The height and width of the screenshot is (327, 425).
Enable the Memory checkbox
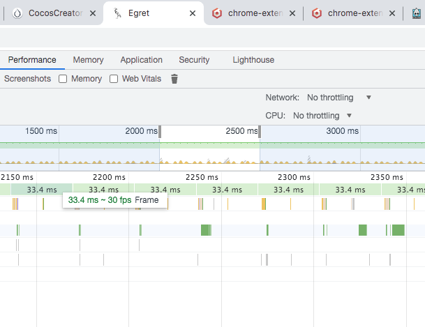(x=63, y=79)
